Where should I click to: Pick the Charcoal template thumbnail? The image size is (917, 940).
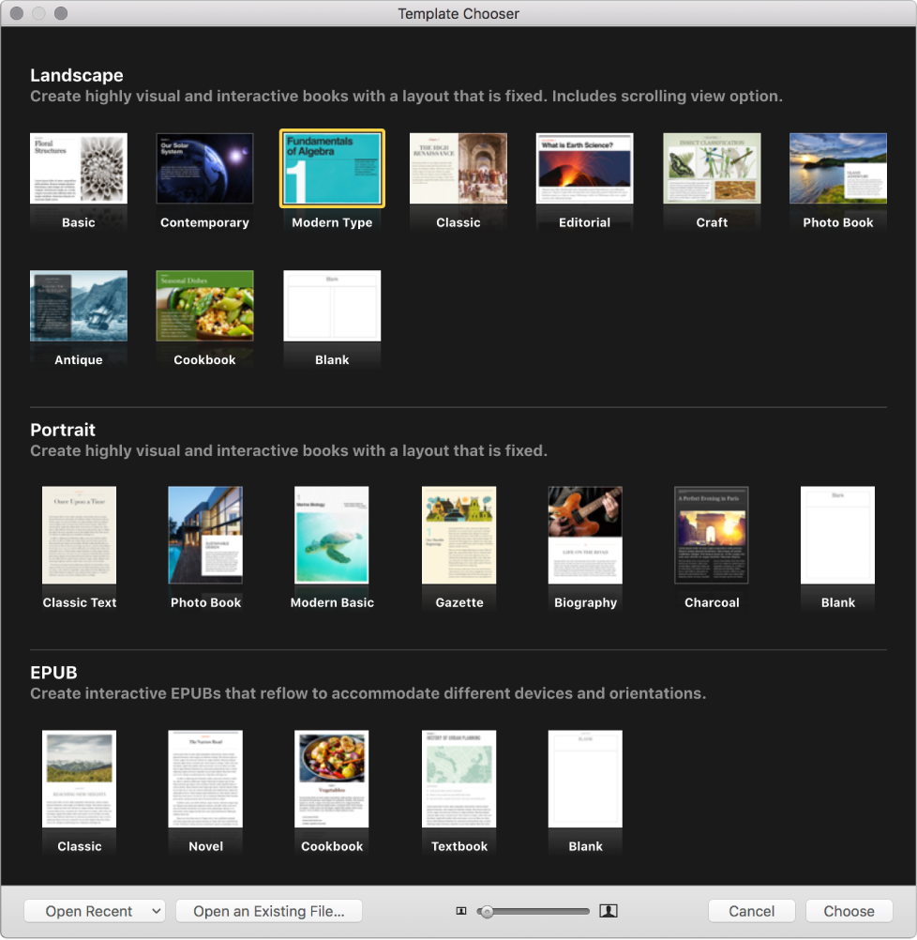click(712, 535)
